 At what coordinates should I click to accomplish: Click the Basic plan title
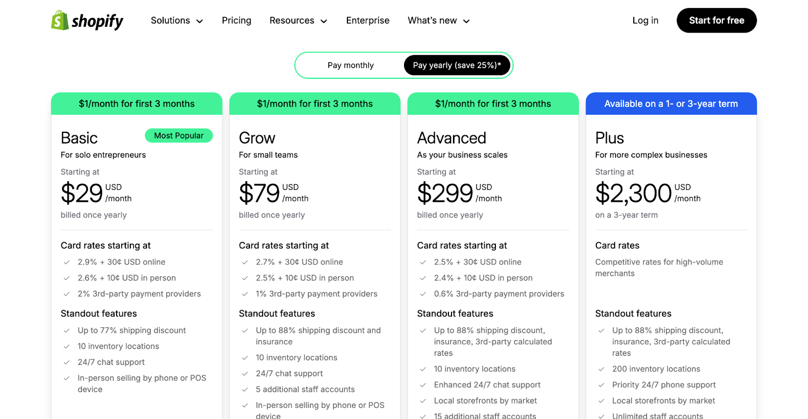click(79, 138)
